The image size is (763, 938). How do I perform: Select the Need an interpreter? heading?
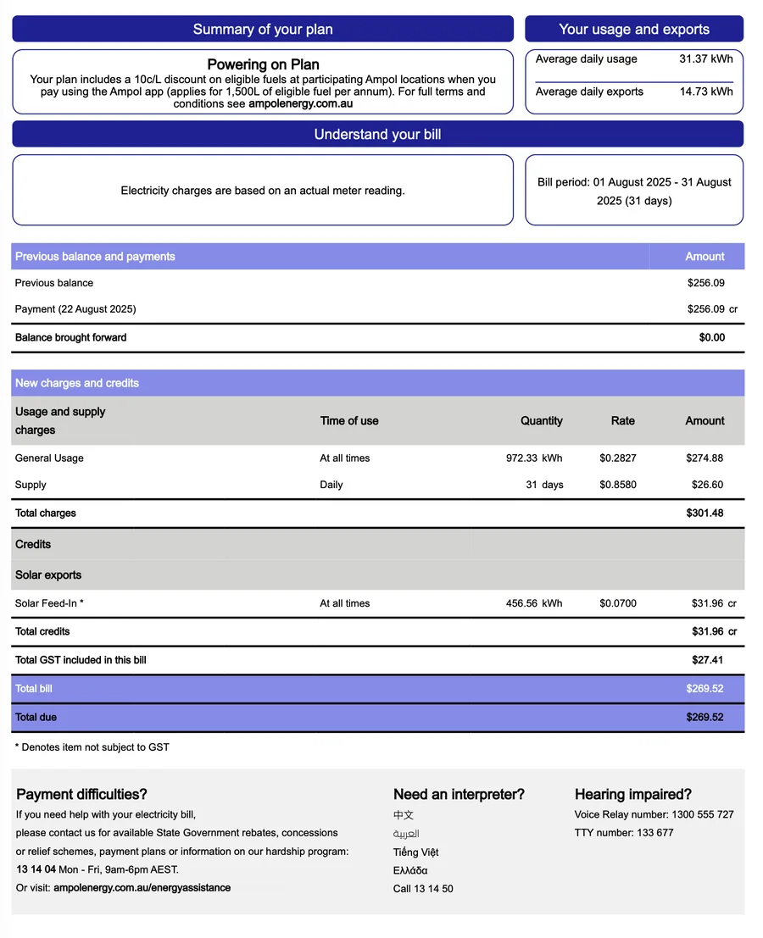click(x=459, y=795)
